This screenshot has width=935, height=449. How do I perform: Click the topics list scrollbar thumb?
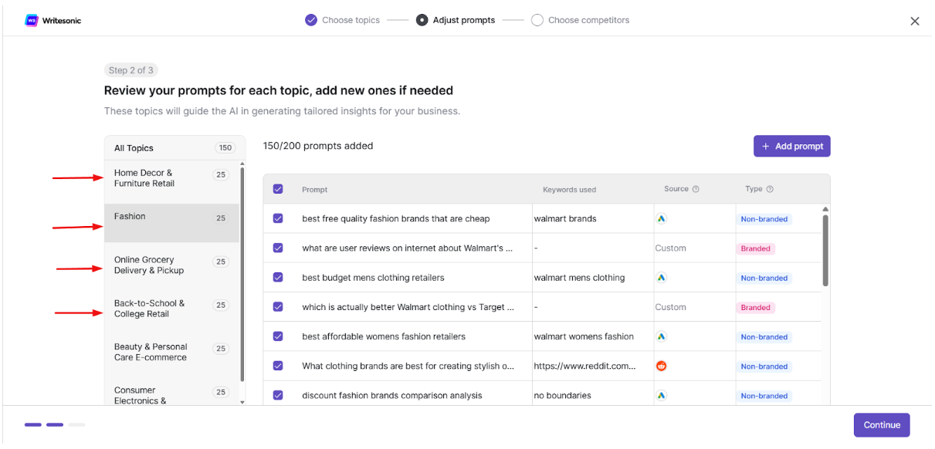pos(242,274)
